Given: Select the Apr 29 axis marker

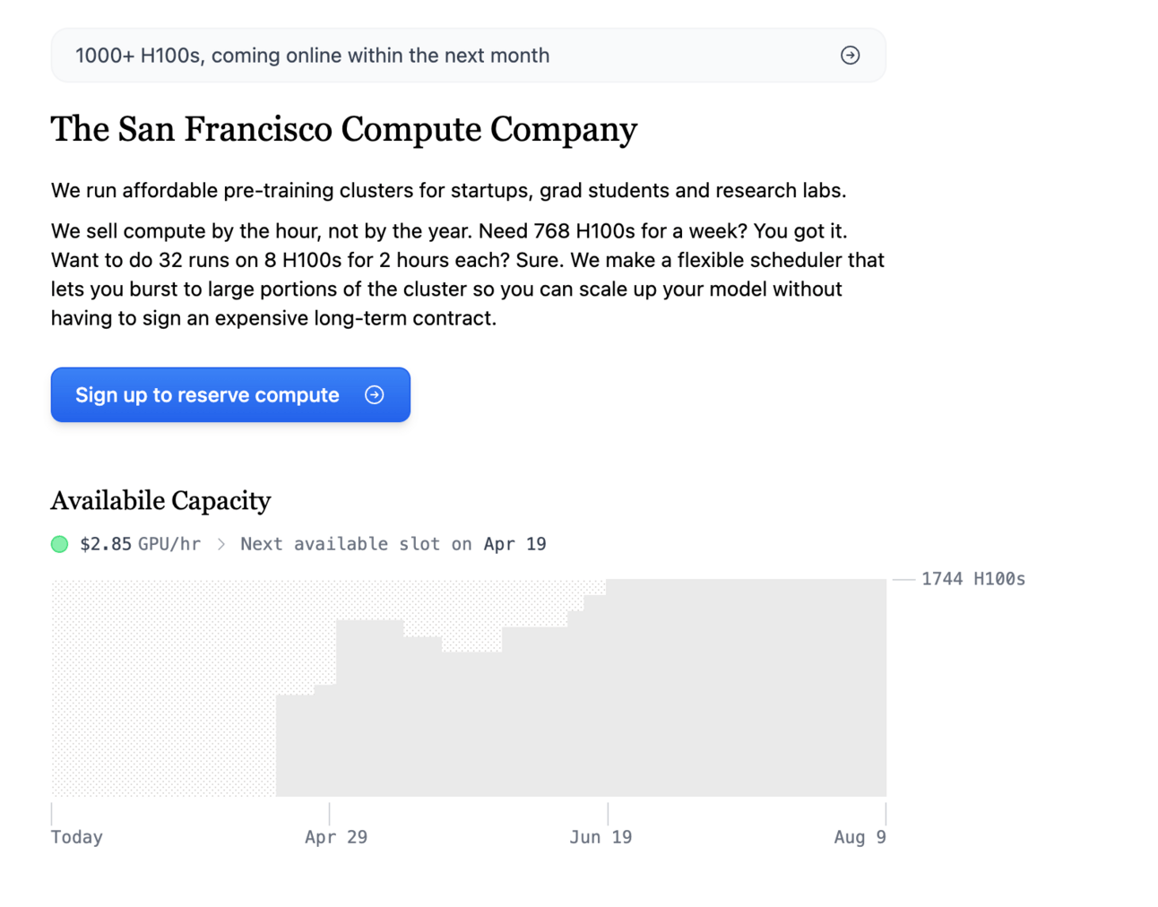Looking at the screenshot, I should pos(336,837).
